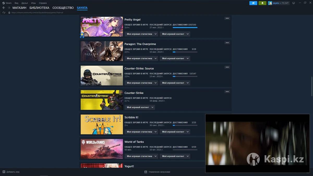This screenshot has height=176, width=313.
Task: Expand Мой игровой контент for Scribble It!
Action: pyautogui.click(x=175, y=132)
